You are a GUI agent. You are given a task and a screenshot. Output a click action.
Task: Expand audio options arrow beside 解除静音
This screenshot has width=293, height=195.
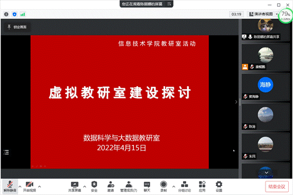point(20,187)
